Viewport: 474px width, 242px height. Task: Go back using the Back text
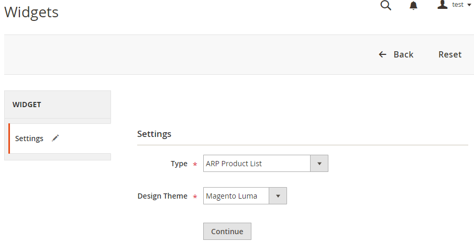click(x=403, y=54)
